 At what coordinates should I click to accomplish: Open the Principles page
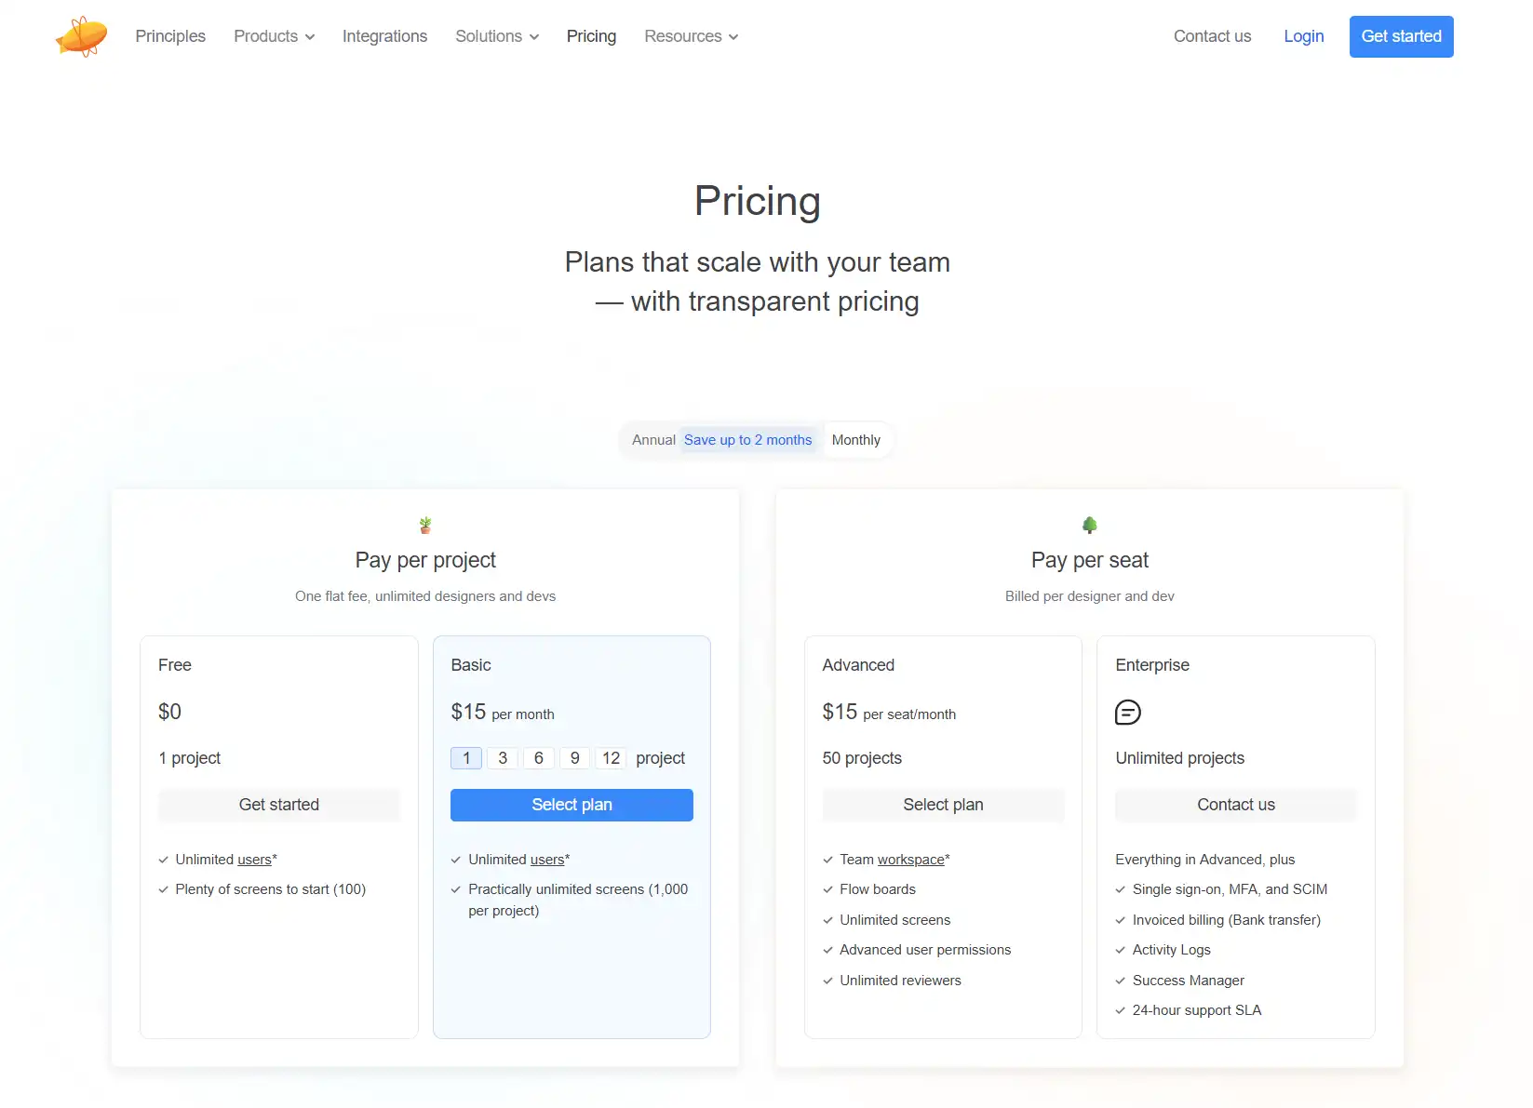(169, 36)
